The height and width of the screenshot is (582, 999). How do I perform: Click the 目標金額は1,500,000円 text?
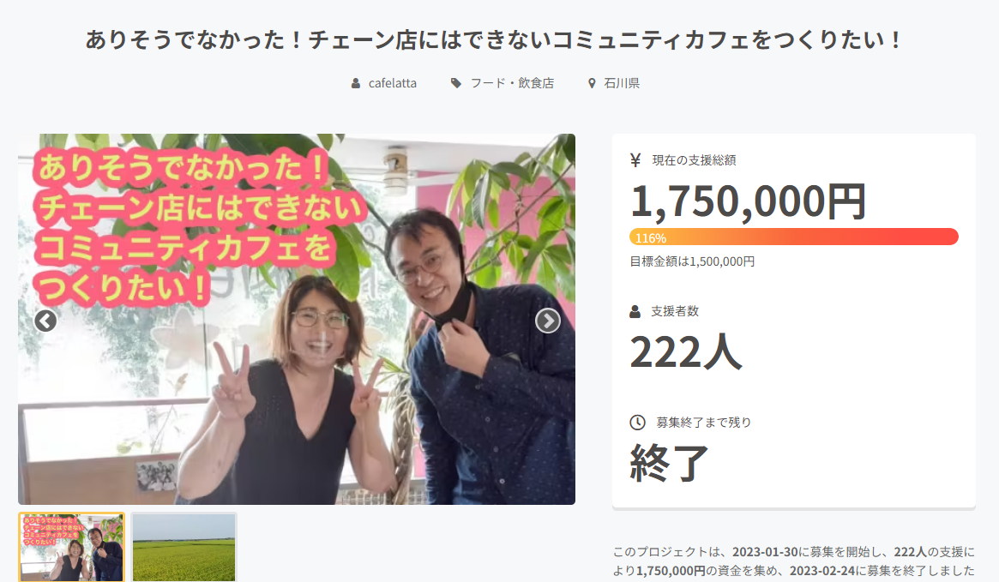pyautogui.click(x=692, y=261)
